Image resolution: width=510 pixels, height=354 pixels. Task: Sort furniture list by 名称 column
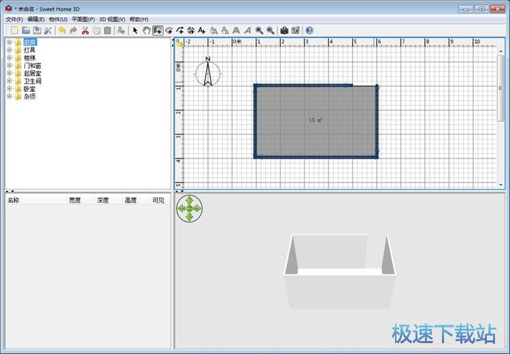tap(34, 200)
